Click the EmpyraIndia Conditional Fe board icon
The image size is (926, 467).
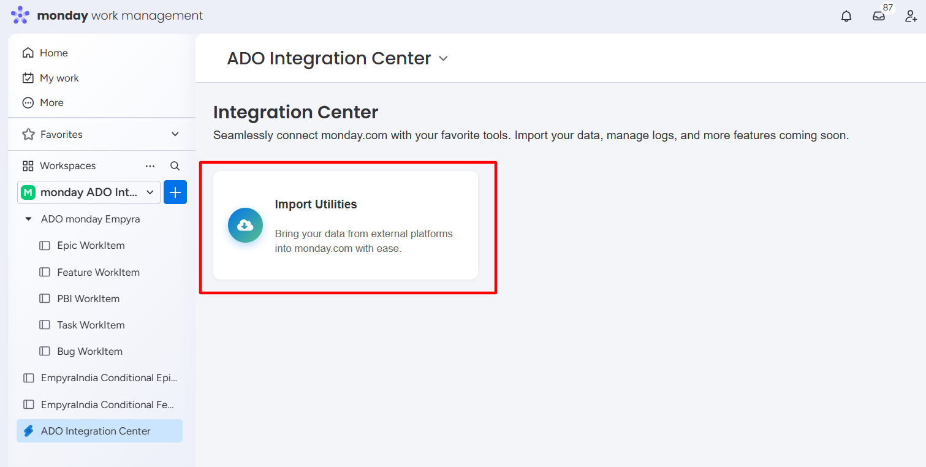[29, 404]
